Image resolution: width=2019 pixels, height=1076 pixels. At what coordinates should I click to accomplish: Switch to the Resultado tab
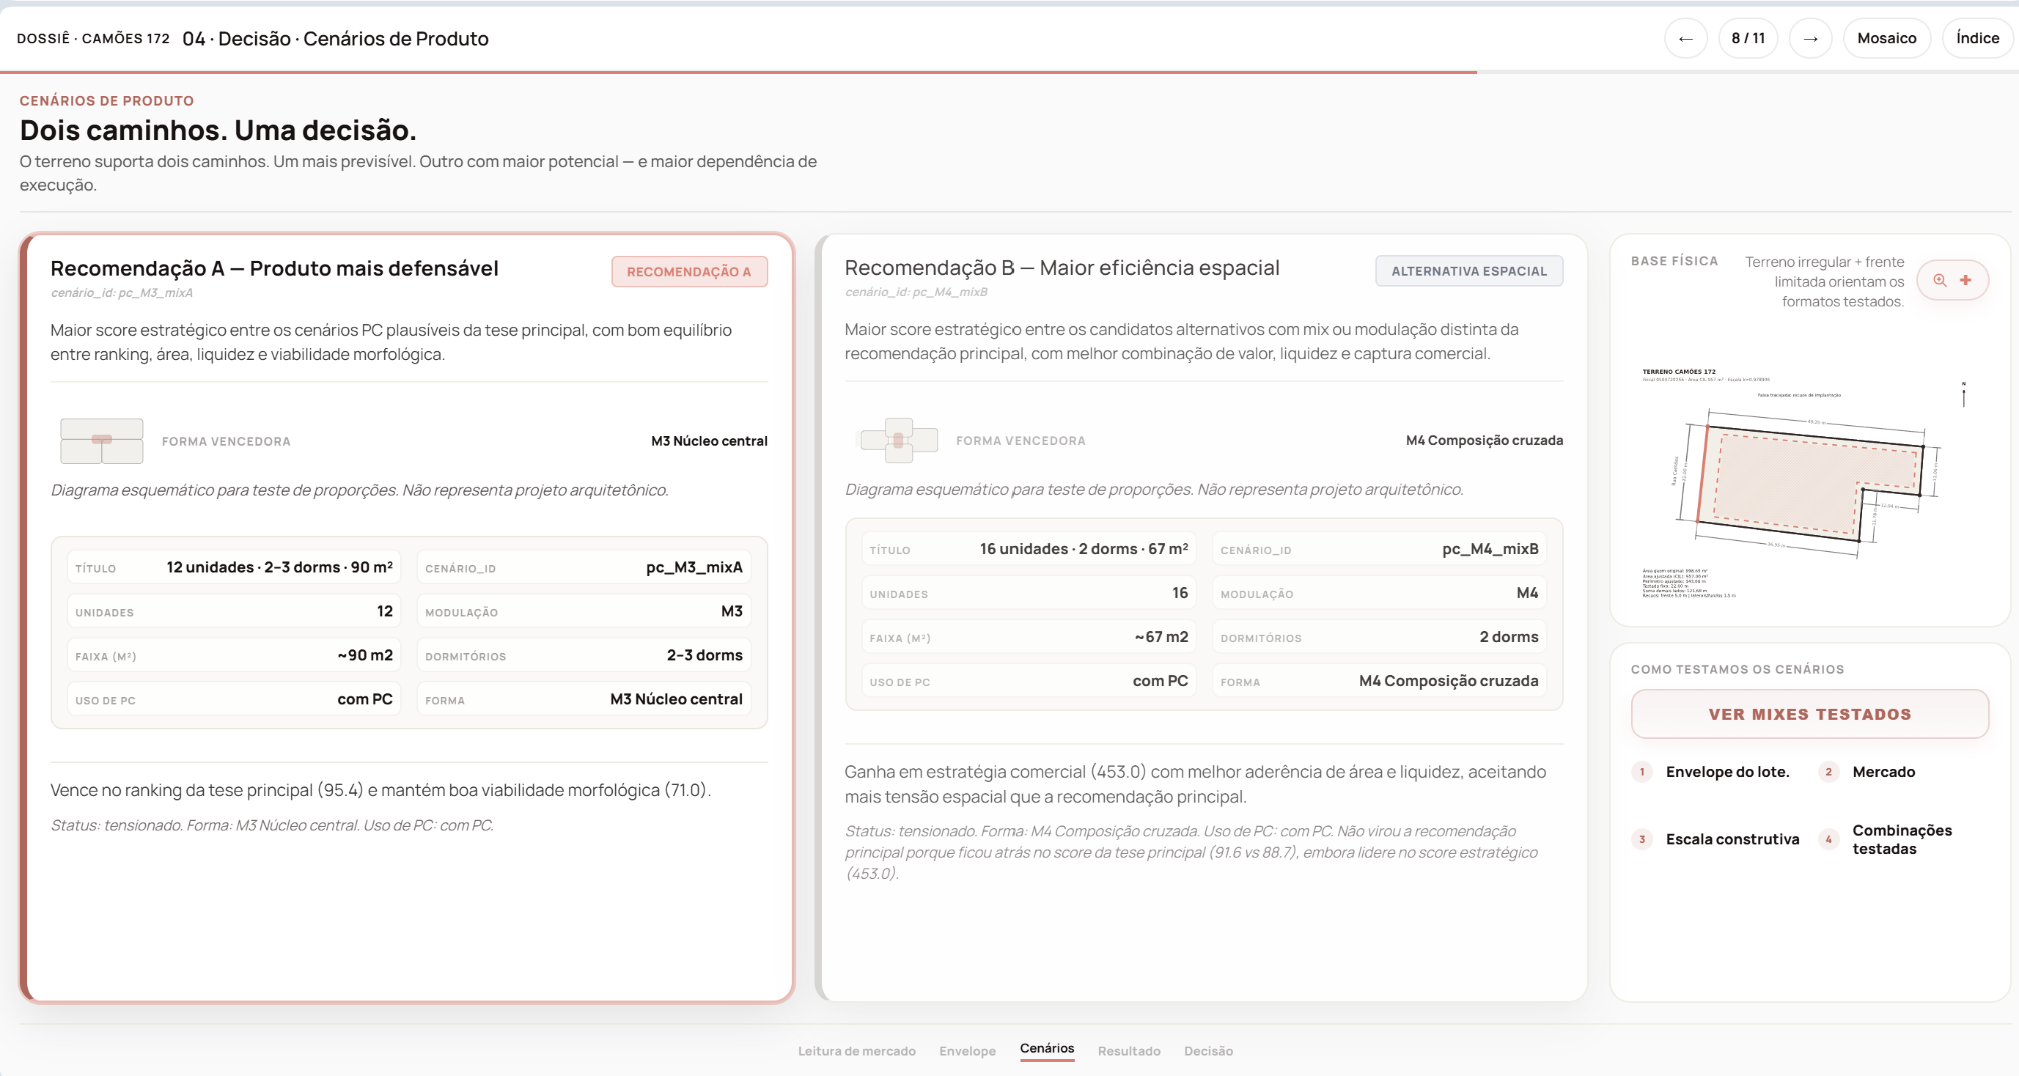[1129, 1051]
